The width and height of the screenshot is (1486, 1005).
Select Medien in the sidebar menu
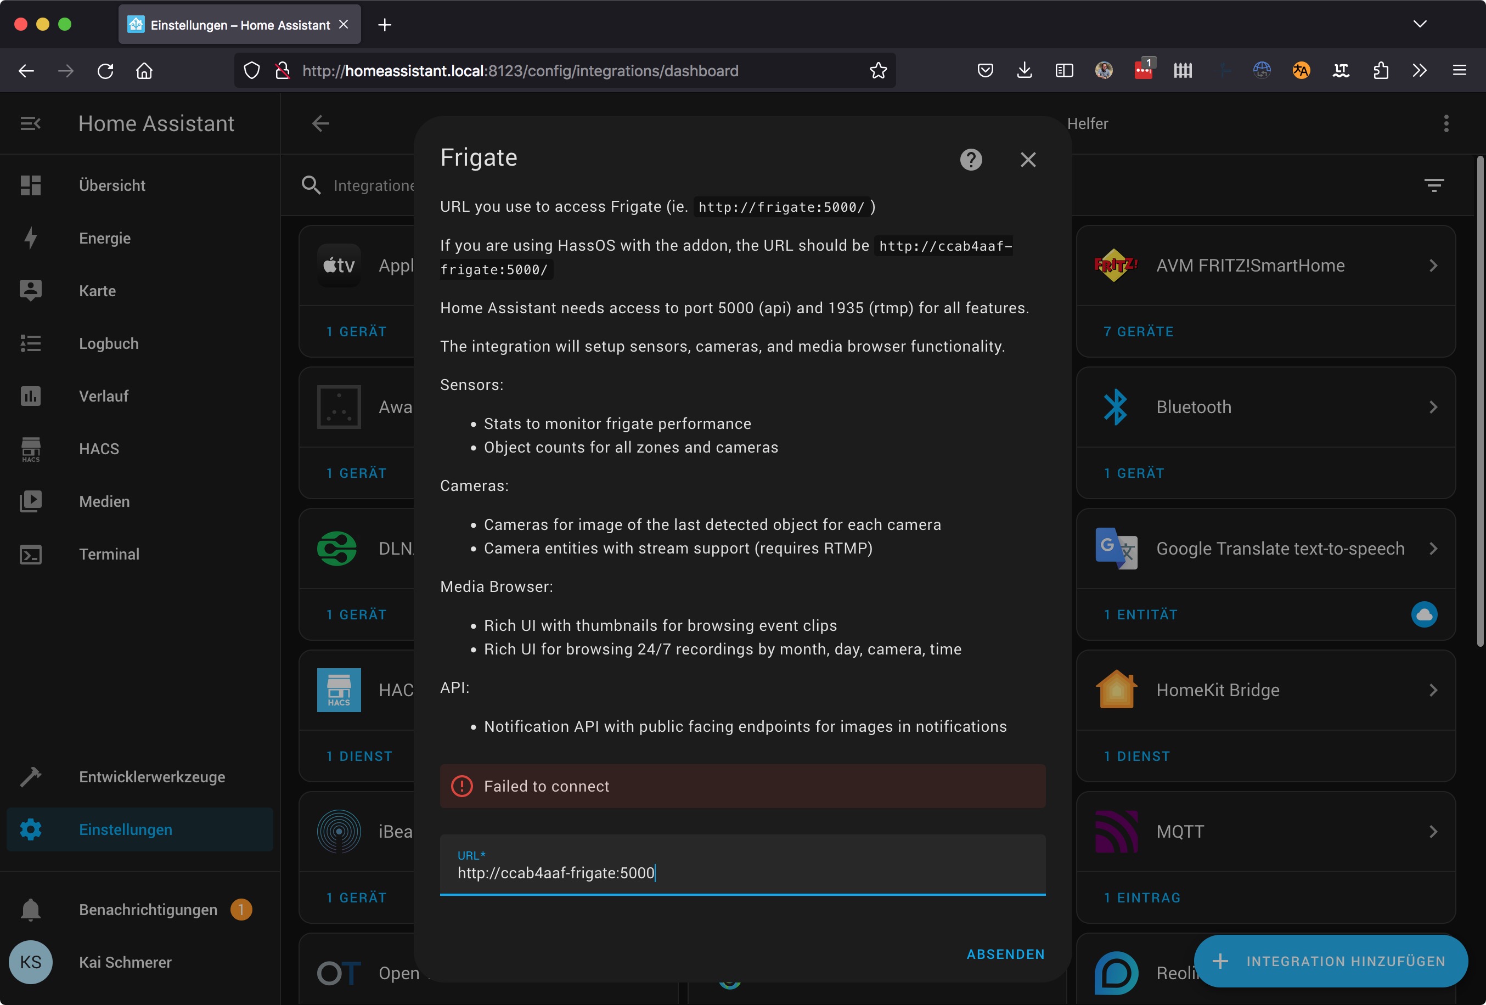click(104, 501)
